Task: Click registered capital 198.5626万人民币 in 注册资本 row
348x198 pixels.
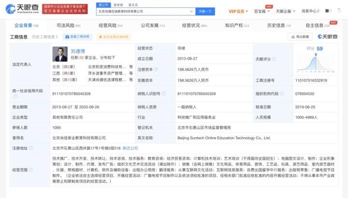Action: (x=193, y=69)
